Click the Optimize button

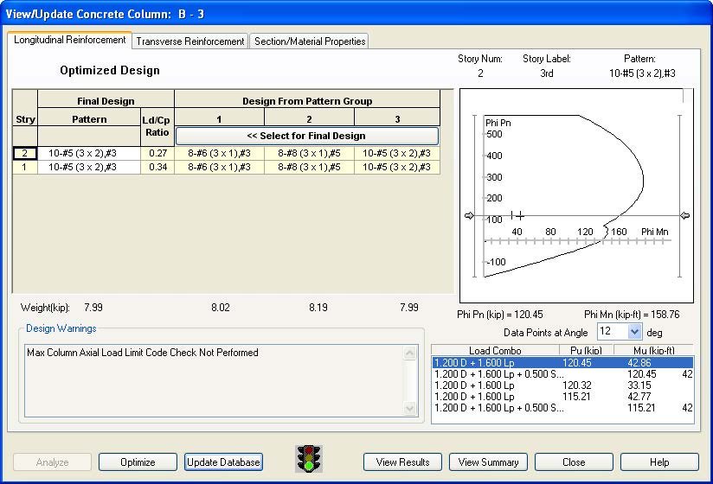pyautogui.click(x=138, y=462)
